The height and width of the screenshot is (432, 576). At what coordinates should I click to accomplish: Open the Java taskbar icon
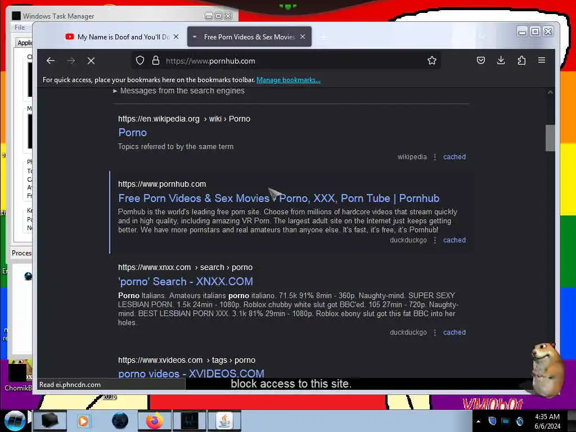[224, 421]
